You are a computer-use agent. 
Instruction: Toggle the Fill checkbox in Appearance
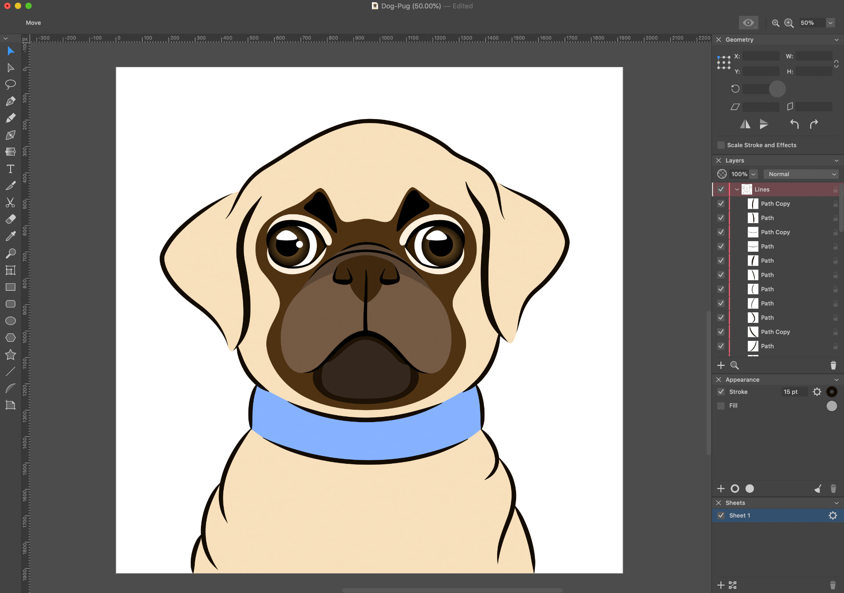click(721, 406)
